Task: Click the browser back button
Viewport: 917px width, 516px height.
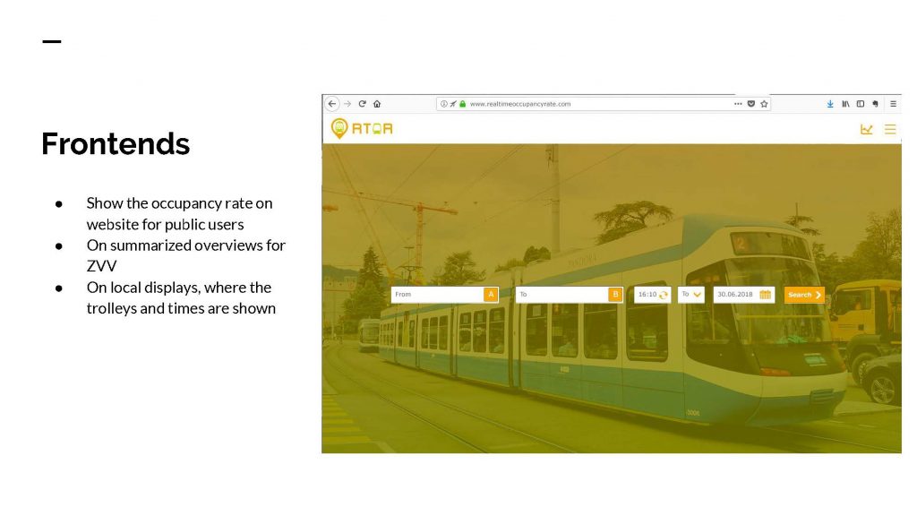Action: click(x=332, y=104)
